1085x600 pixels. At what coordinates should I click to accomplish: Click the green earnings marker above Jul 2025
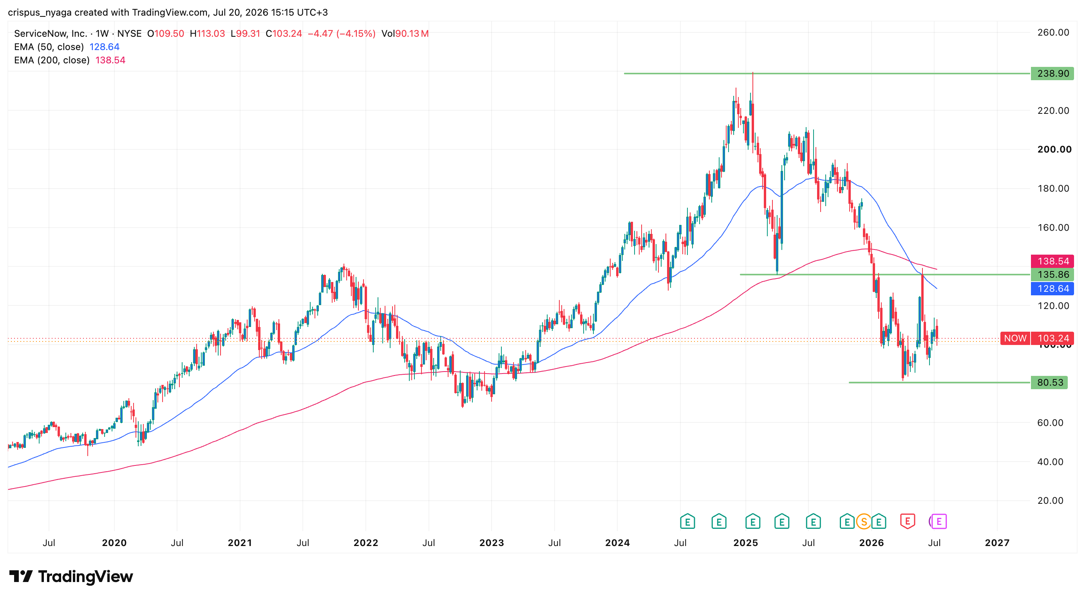pos(813,522)
